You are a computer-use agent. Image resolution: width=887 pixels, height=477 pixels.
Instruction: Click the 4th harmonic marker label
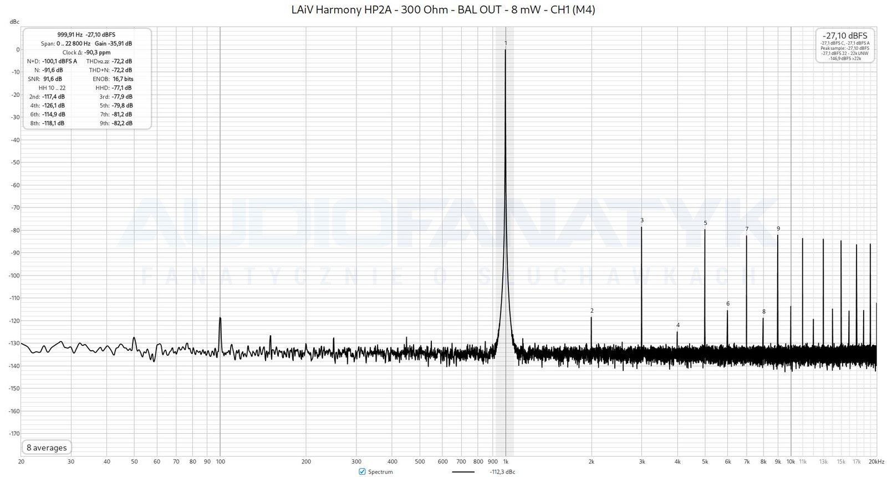pyautogui.click(x=677, y=325)
